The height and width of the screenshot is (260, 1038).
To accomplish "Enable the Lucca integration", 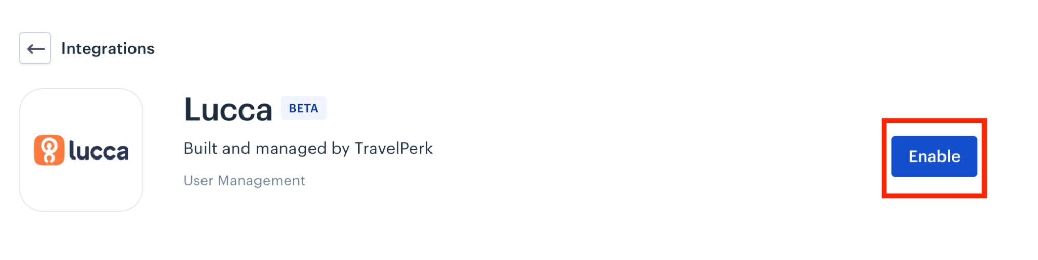I will tap(934, 156).
